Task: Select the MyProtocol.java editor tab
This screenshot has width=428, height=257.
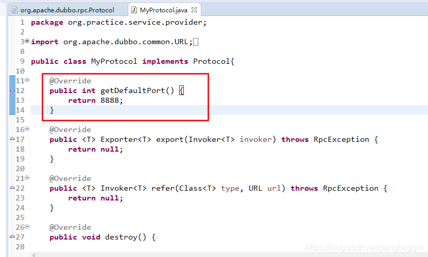Action: click(x=163, y=10)
